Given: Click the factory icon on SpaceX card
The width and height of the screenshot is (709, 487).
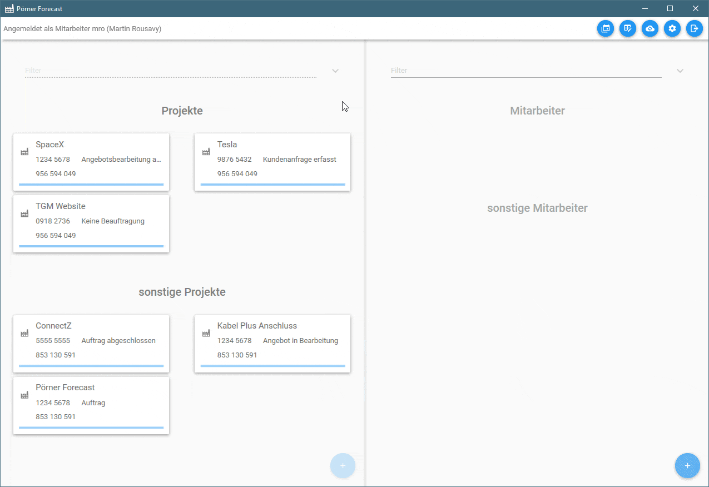Looking at the screenshot, I should [24, 152].
